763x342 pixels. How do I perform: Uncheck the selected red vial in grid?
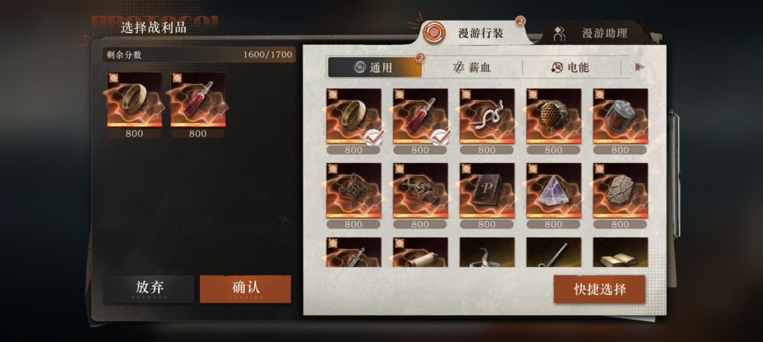tap(420, 116)
